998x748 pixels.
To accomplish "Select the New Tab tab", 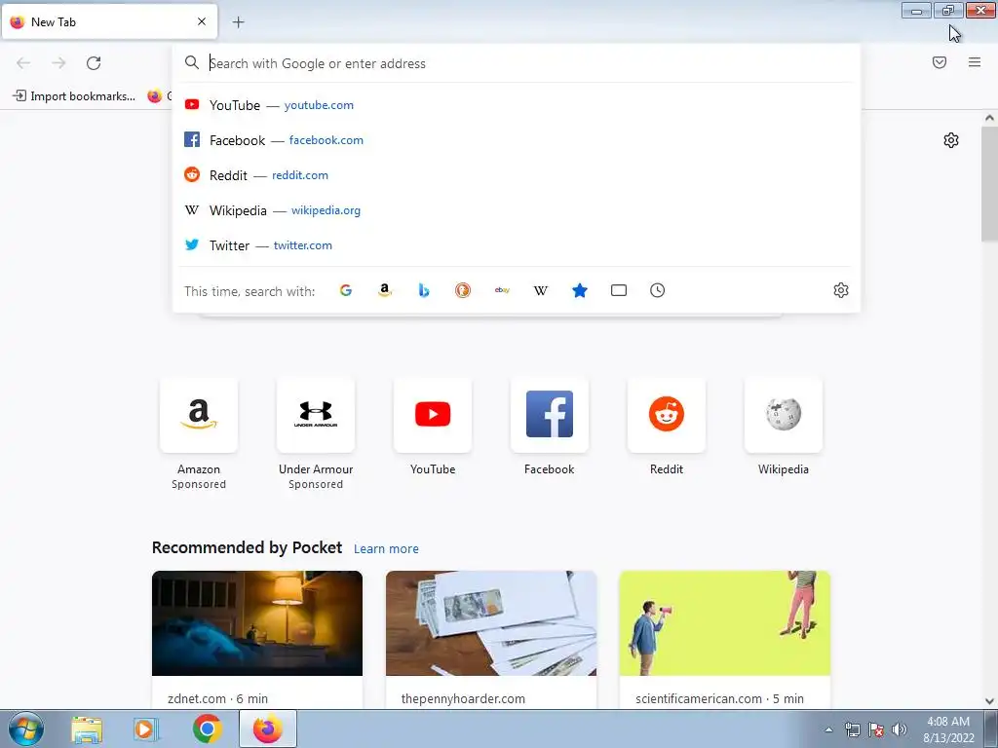I will [x=109, y=21].
